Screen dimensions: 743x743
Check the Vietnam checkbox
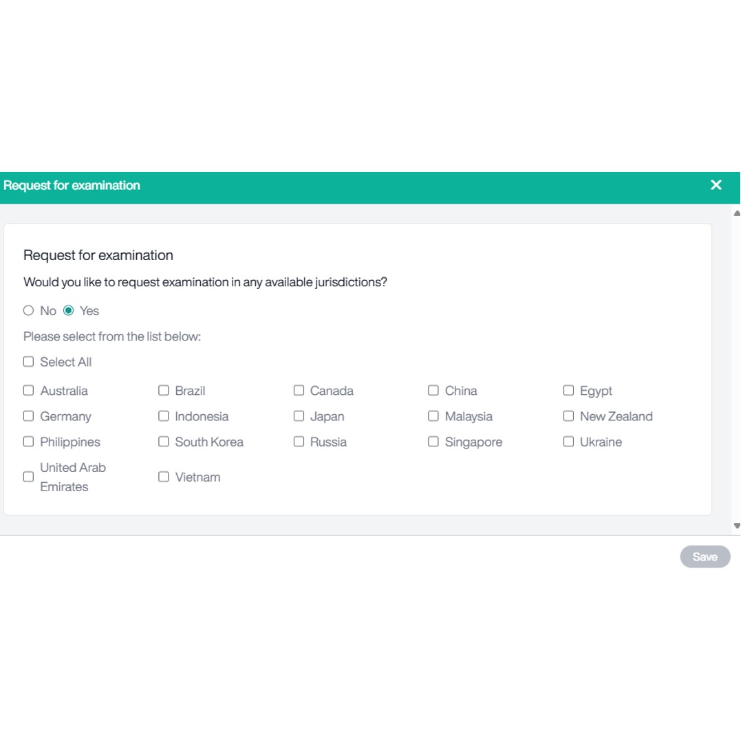(x=164, y=477)
